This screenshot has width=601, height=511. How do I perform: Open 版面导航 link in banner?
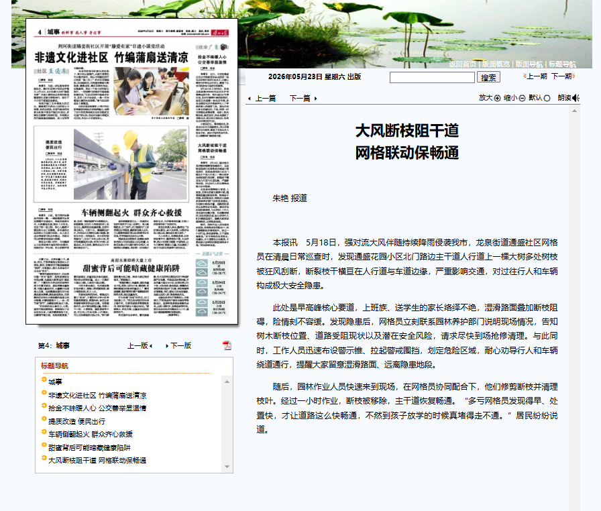coord(529,64)
